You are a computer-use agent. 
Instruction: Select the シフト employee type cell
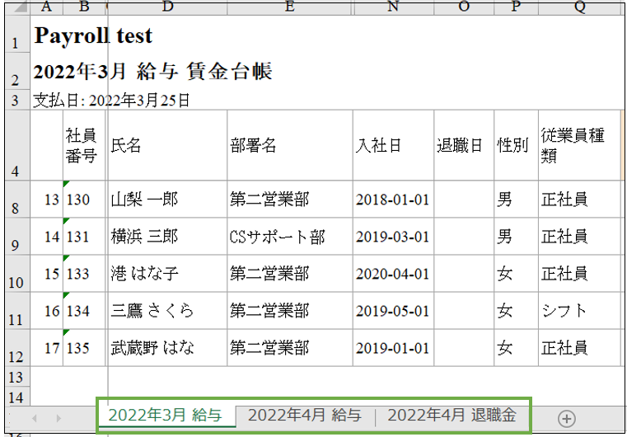point(579,311)
